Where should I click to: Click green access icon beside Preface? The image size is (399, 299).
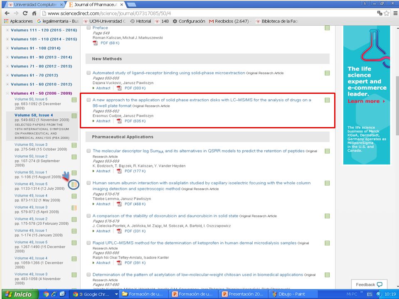pos(327,28)
